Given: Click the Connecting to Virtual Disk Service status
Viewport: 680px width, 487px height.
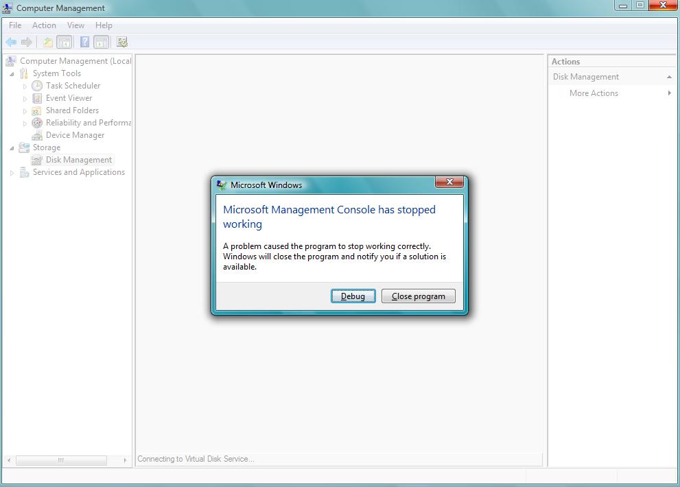Looking at the screenshot, I should coord(196,459).
